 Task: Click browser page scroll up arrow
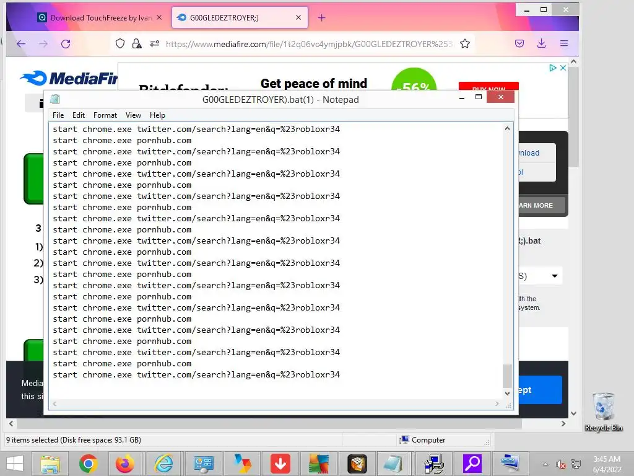pyautogui.click(x=573, y=61)
